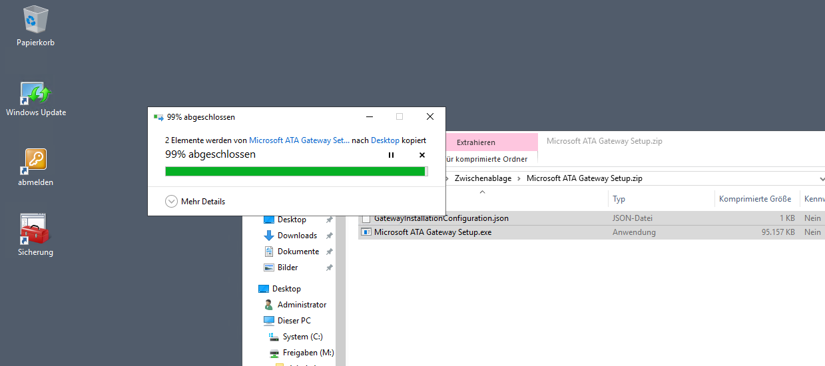The width and height of the screenshot is (825, 366).
Task: Open Bilder in the navigation pane
Action: (x=288, y=268)
